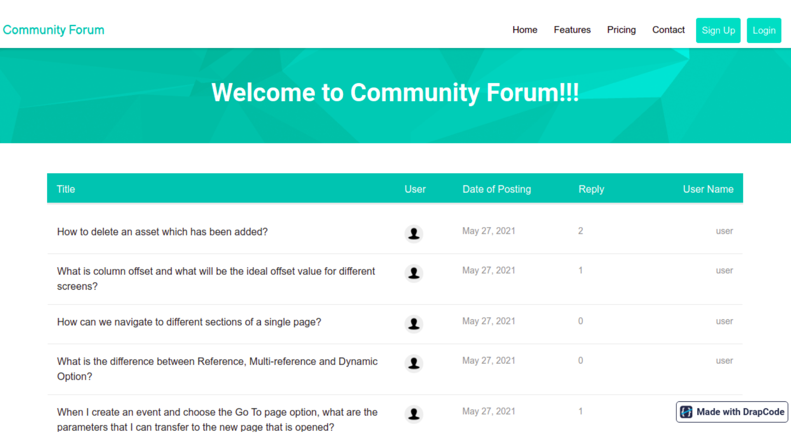The image size is (791, 445).
Task: Click avatar icon for Go To page post
Action: 414,414
